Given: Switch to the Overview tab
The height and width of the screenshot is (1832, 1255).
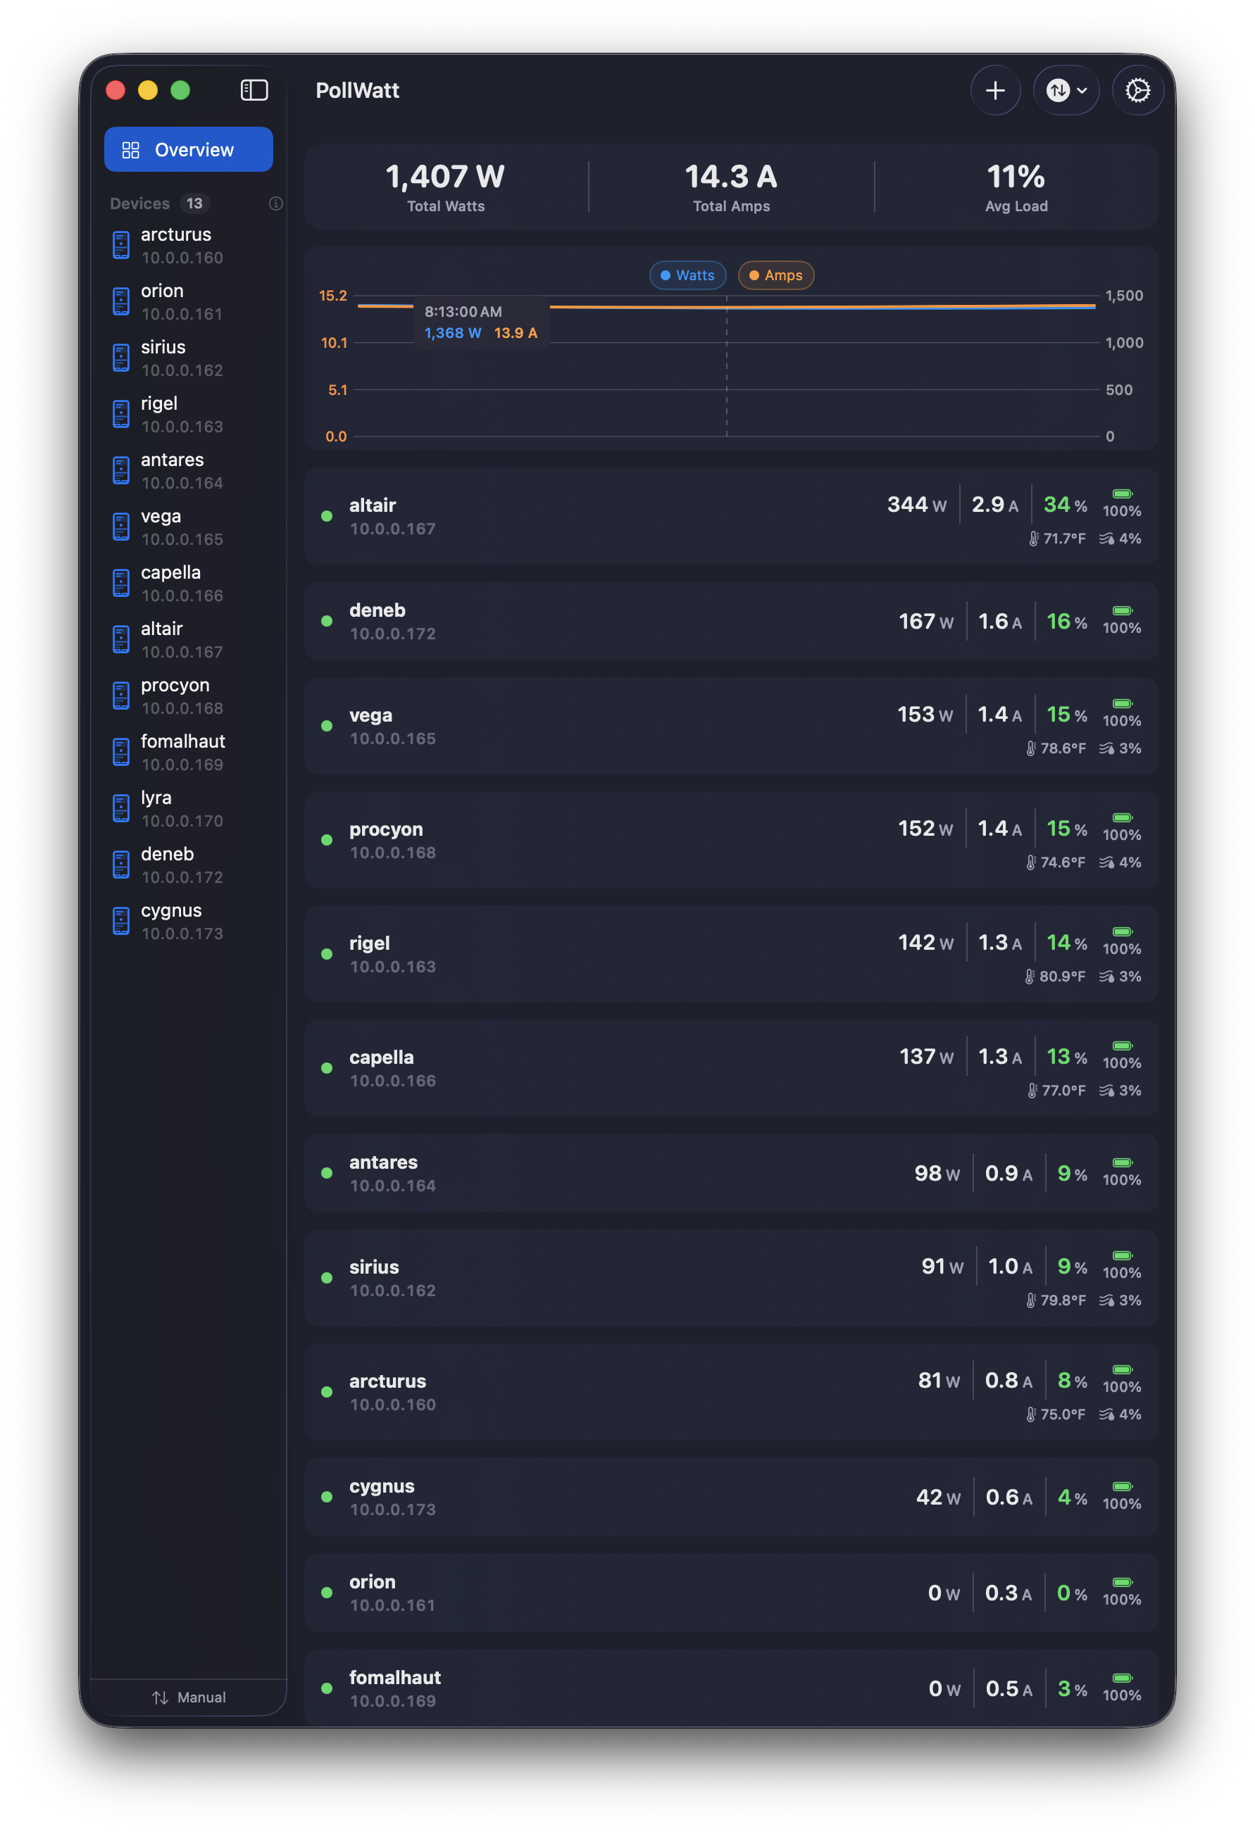Looking at the screenshot, I should pos(189,149).
